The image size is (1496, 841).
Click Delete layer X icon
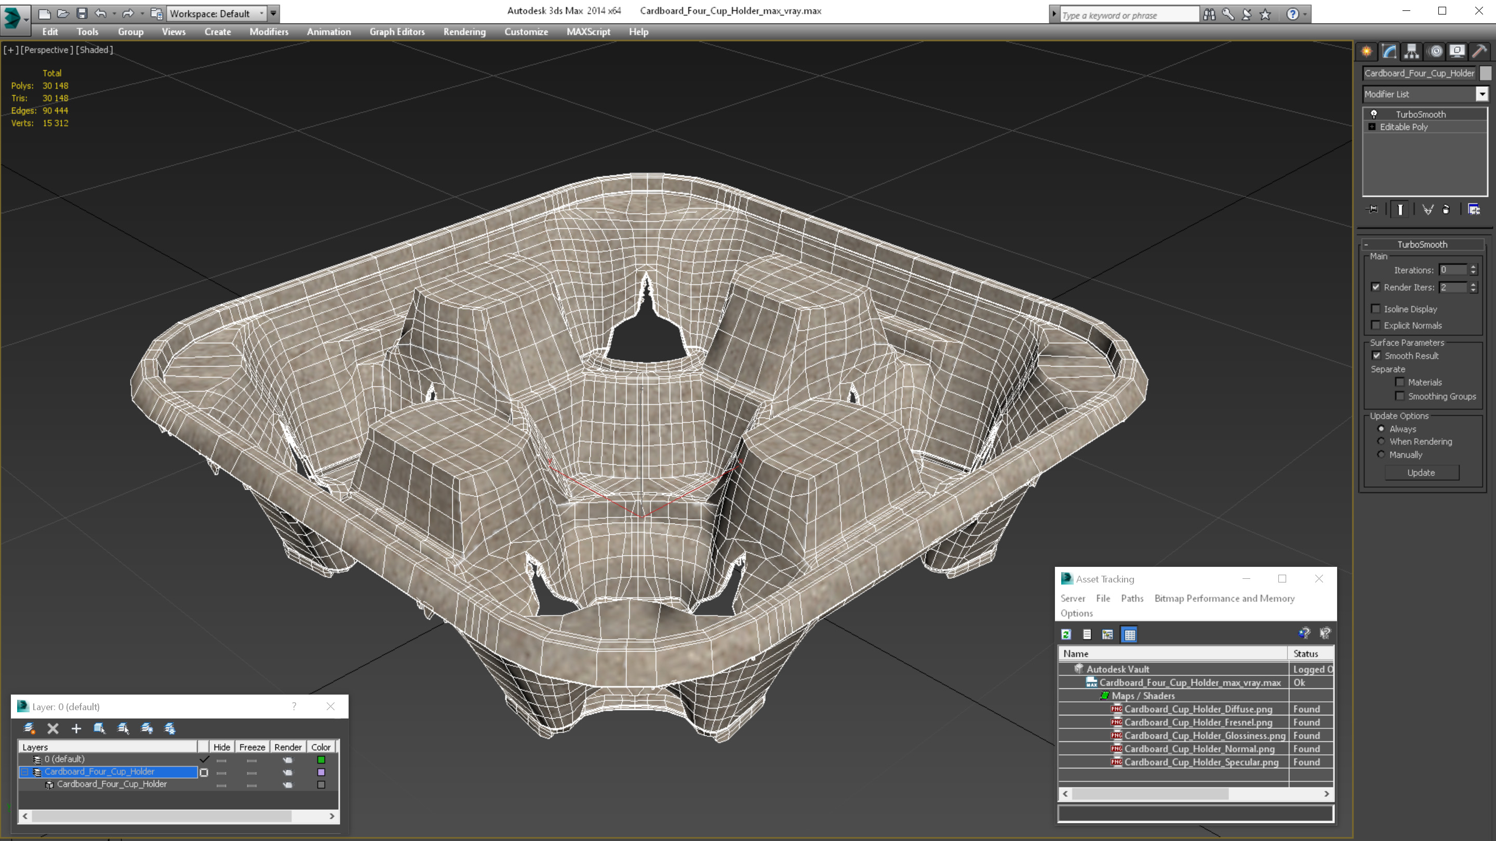point(53,728)
